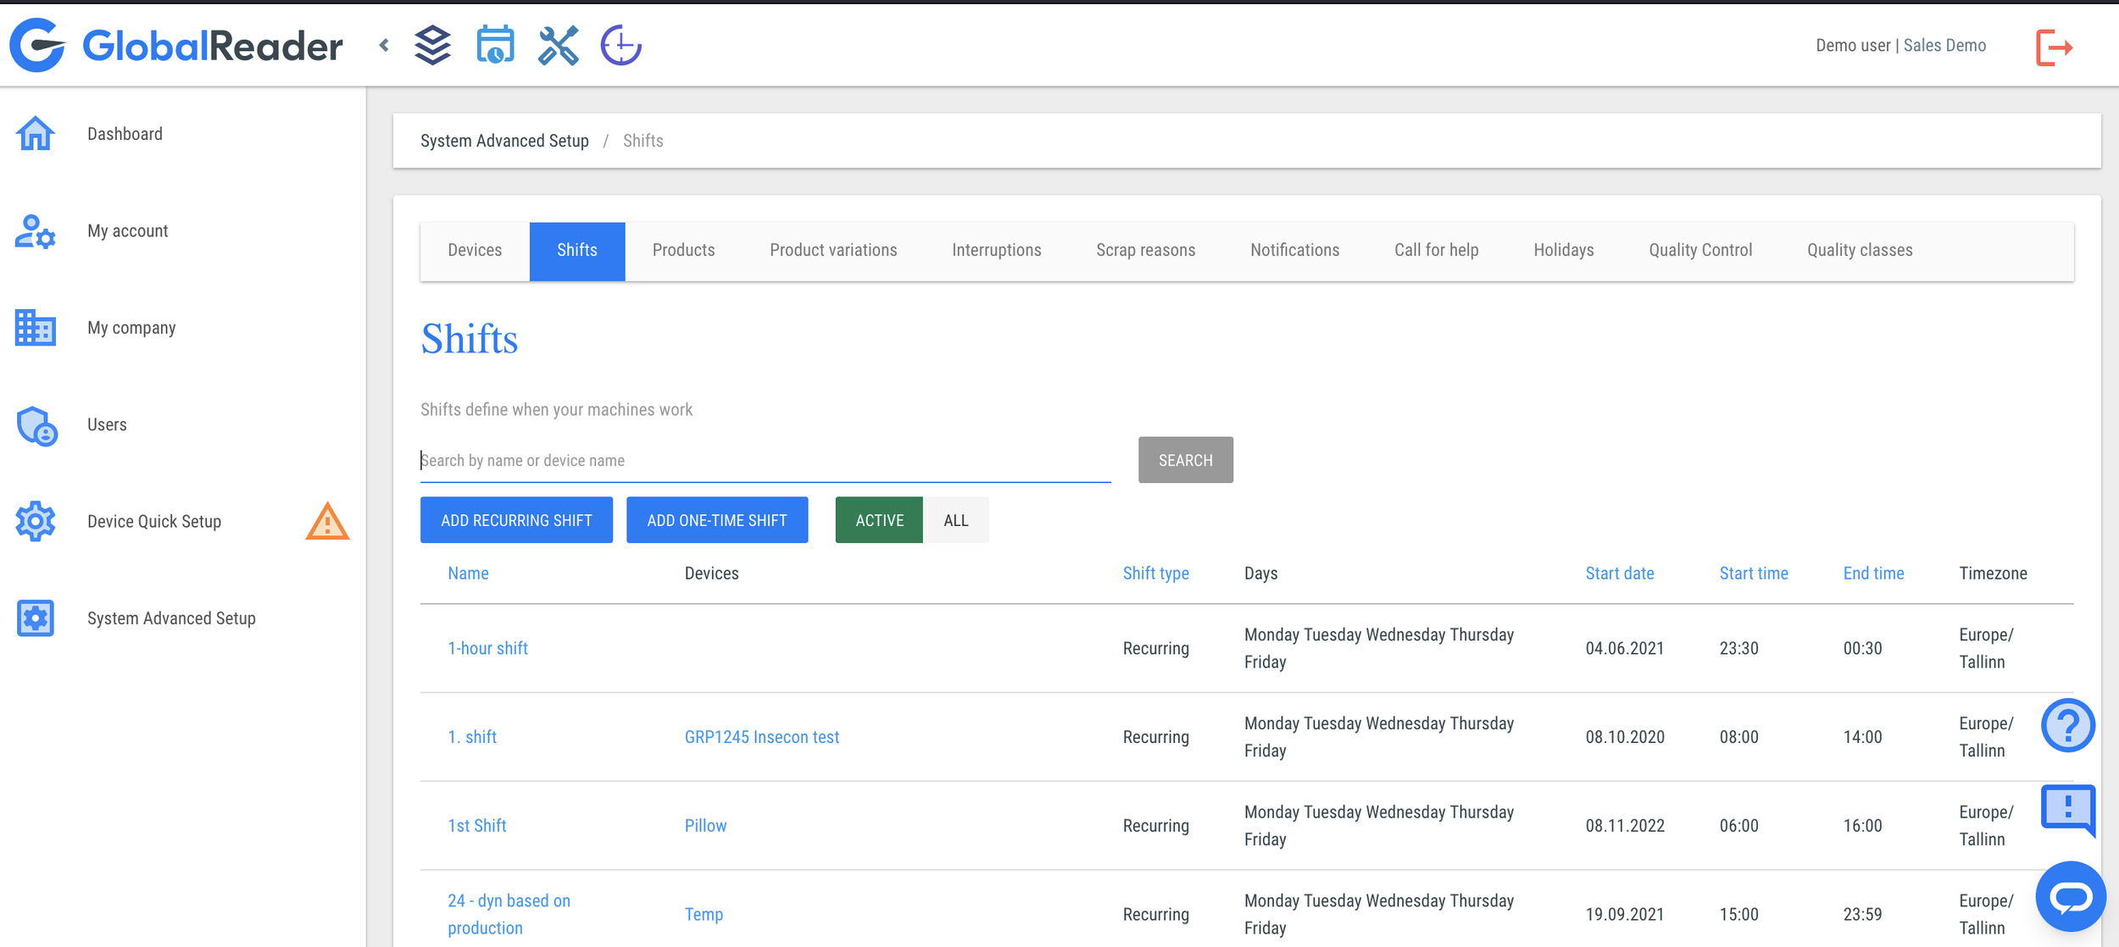
Task: Click the stacked layers icon in header
Action: (432, 46)
